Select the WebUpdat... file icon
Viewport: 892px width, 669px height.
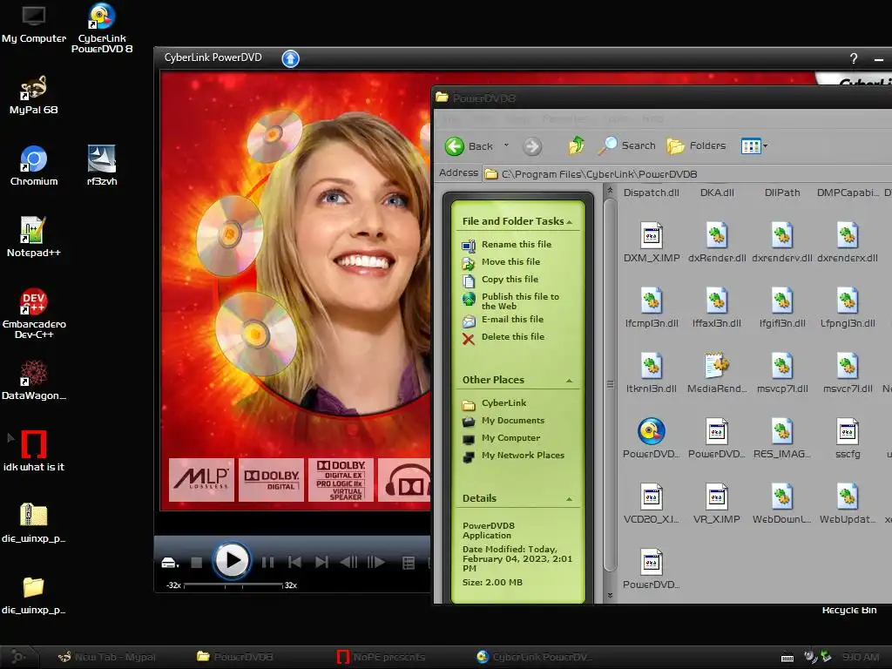[848, 497]
